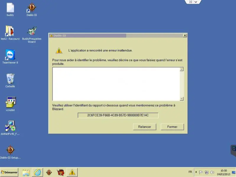This screenshot has width=236, height=177.
Task: Select the report identifier field
Action: click(x=118, y=115)
